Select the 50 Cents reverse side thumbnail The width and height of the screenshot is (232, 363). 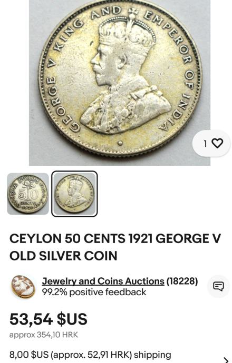(28, 194)
